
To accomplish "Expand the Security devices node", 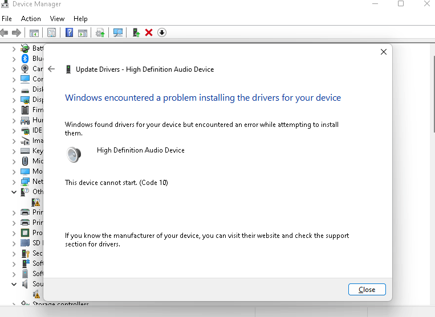I will 14,254.
